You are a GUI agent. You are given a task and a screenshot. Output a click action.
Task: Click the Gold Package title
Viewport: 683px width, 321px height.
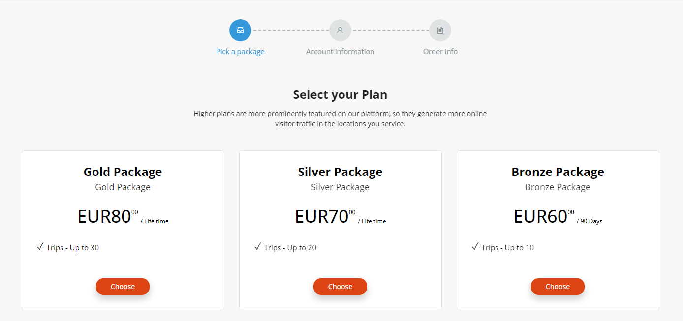click(123, 172)
